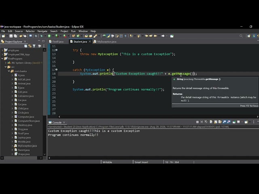
Task: Select MyException.java in Project Explorer
Action: 27,146
